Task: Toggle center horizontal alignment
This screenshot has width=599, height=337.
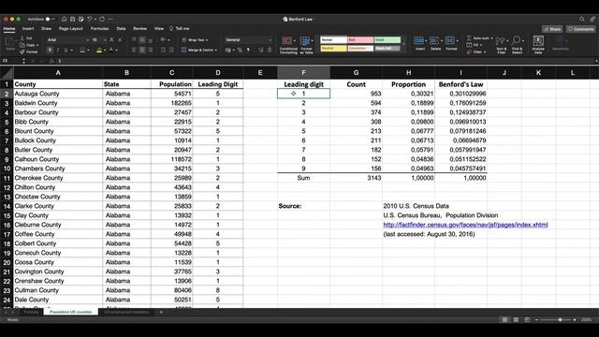Action: [142, 50]
